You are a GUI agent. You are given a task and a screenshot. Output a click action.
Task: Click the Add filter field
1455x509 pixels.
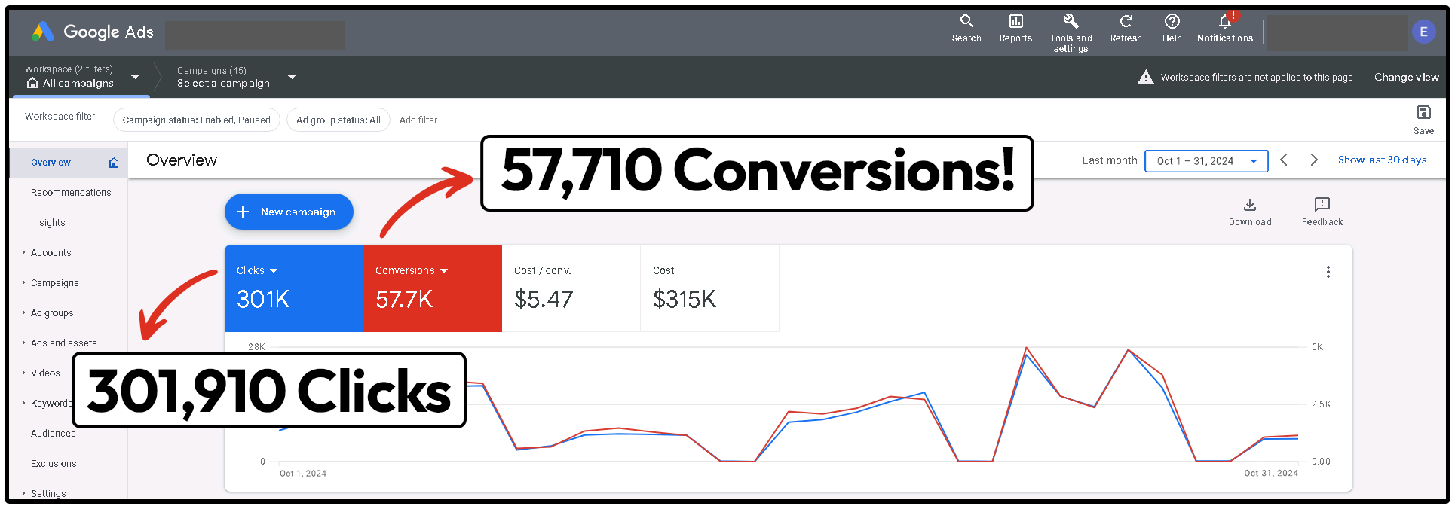point(418,120)
